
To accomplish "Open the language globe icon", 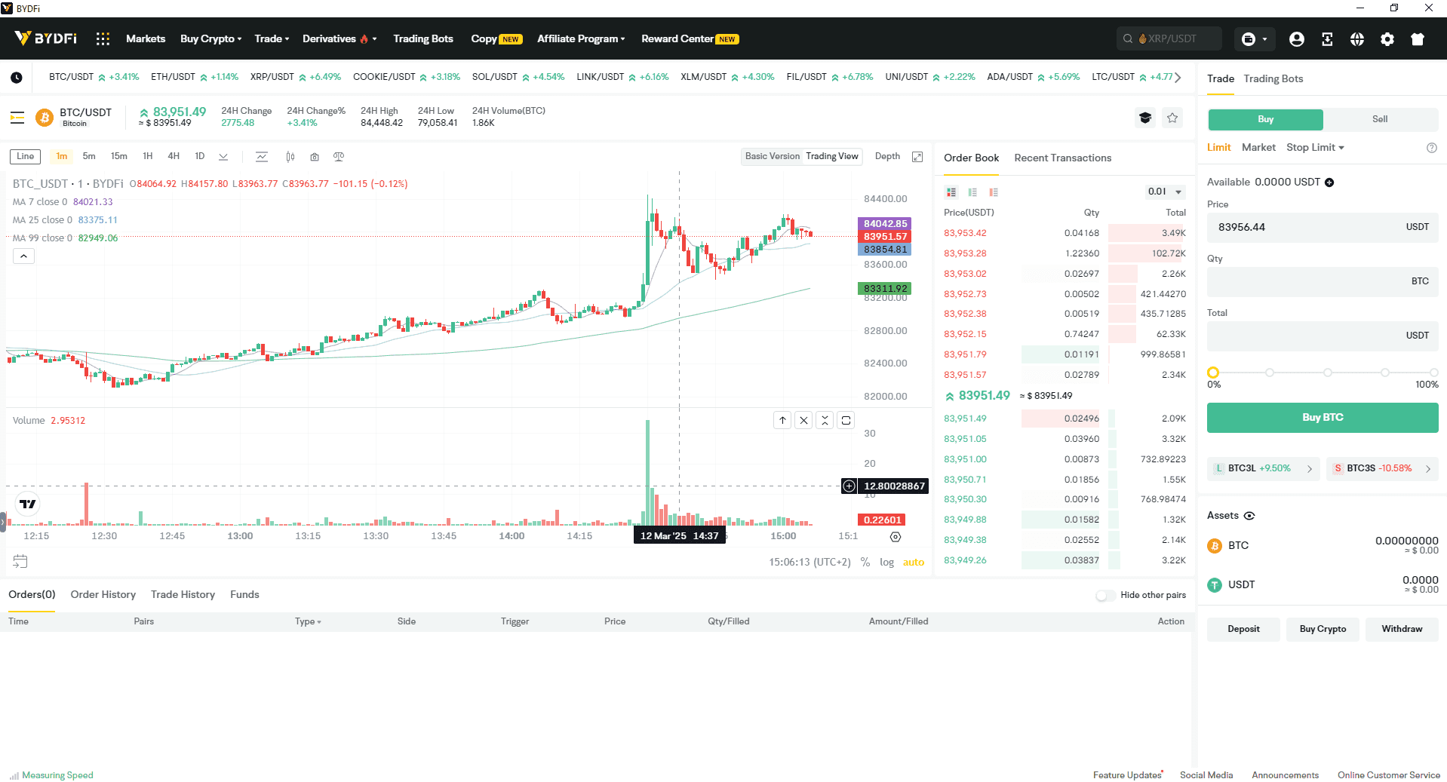I will point(1357,39).
